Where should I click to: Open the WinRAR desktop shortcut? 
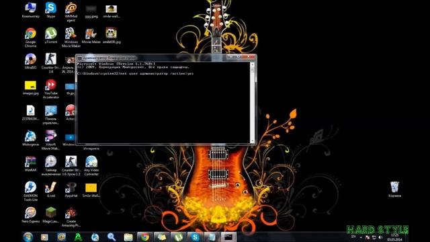(30, 164)
